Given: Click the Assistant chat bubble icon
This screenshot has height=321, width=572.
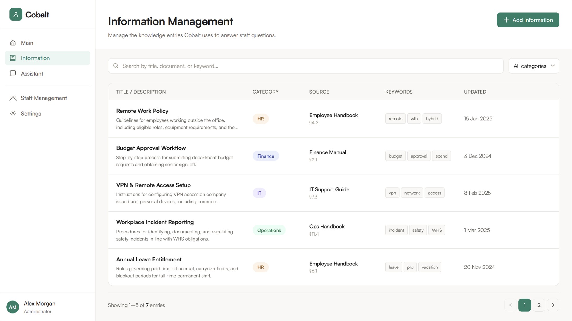Looking at the screenshot, I should click(13, 74).
